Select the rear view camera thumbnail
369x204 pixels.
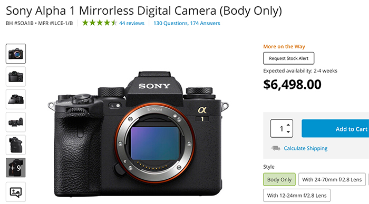pos(16,76)
